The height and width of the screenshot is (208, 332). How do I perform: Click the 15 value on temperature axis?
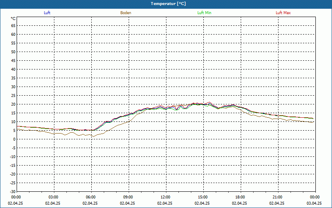[x=13, y=113]
